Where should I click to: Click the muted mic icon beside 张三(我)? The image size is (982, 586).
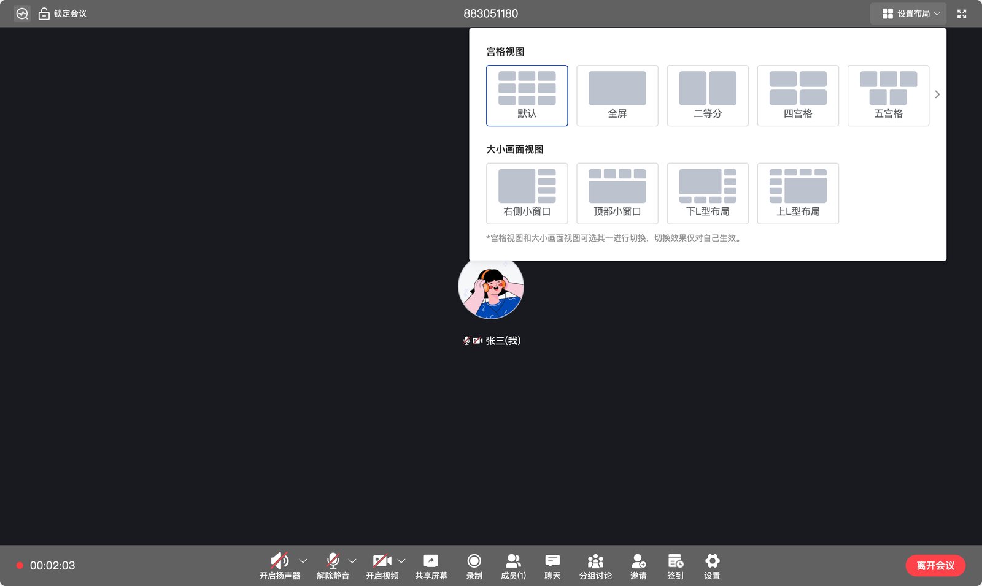click(x=466, y=341)
